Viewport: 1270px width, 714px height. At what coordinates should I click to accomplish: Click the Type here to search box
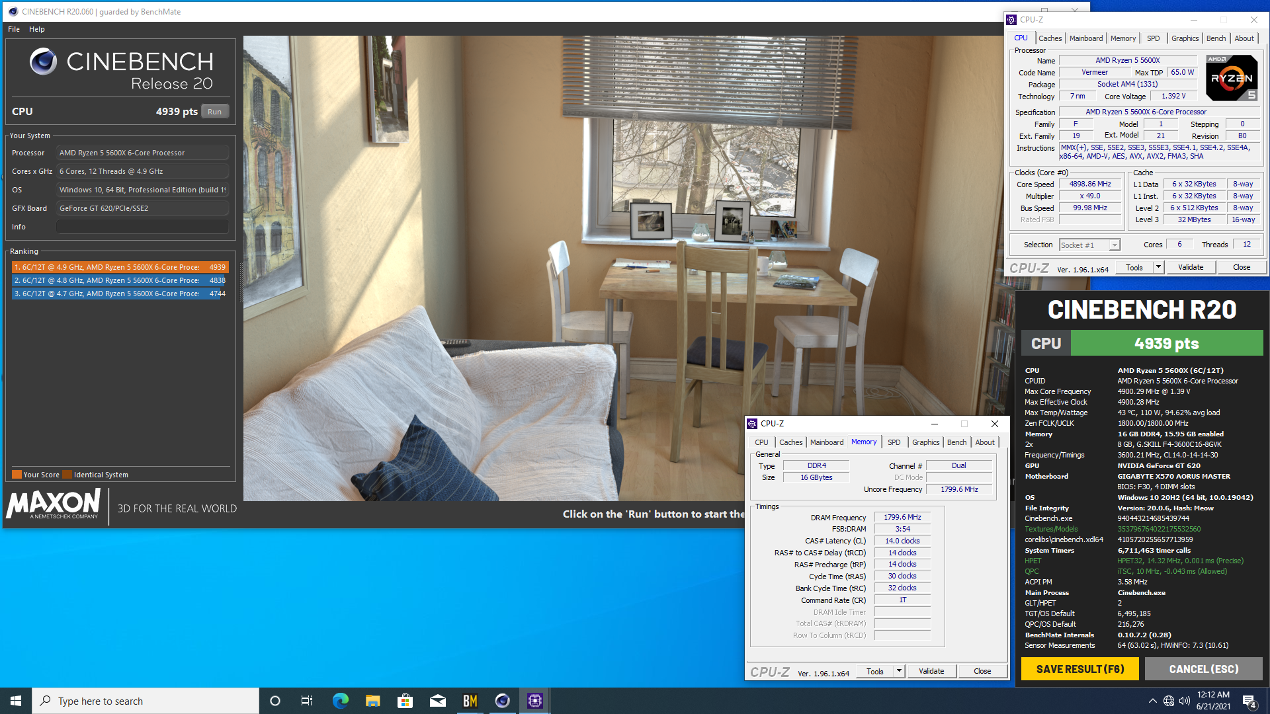pyautogui.click(x=146, y=701)
